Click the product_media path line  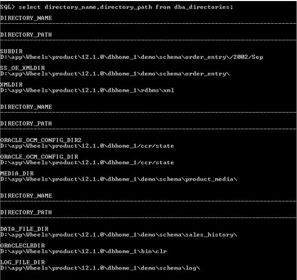point(118,179)
